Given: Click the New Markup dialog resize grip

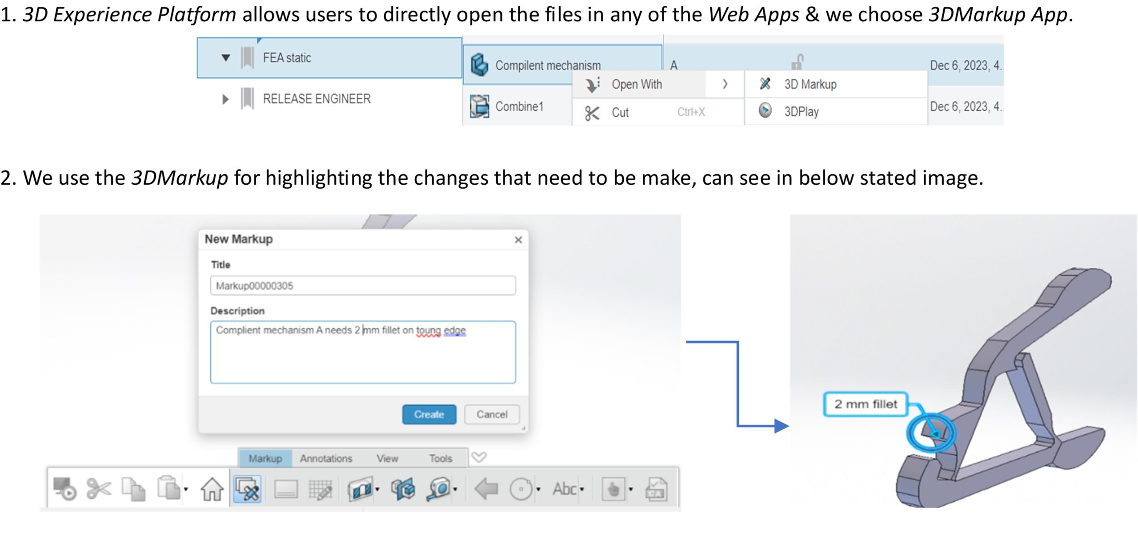Looking at the screenshot, I should point(524,428).
